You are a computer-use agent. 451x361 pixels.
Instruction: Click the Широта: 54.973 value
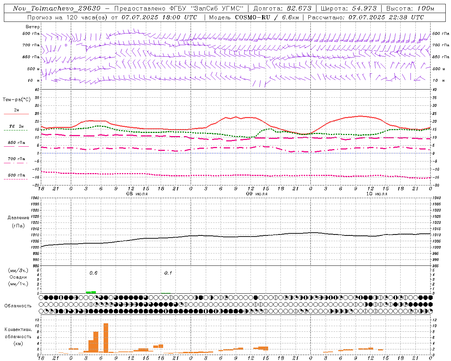[349, 8]
